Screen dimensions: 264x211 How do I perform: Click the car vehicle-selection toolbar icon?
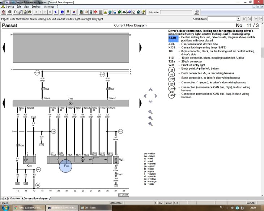click(30, 12)
